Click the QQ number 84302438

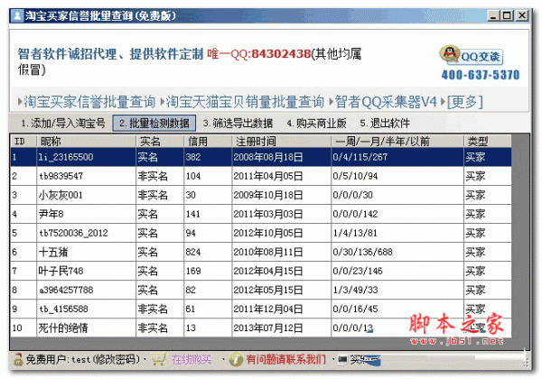pyautogui.click(x=281, y=54)
